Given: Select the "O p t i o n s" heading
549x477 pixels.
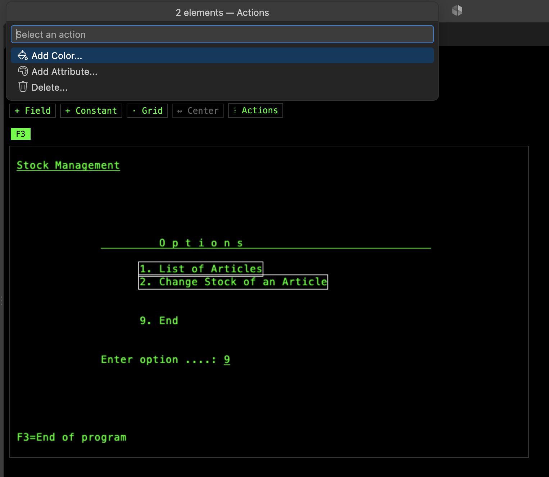Looking at the screenshot, I should click(x=201, y=243).
